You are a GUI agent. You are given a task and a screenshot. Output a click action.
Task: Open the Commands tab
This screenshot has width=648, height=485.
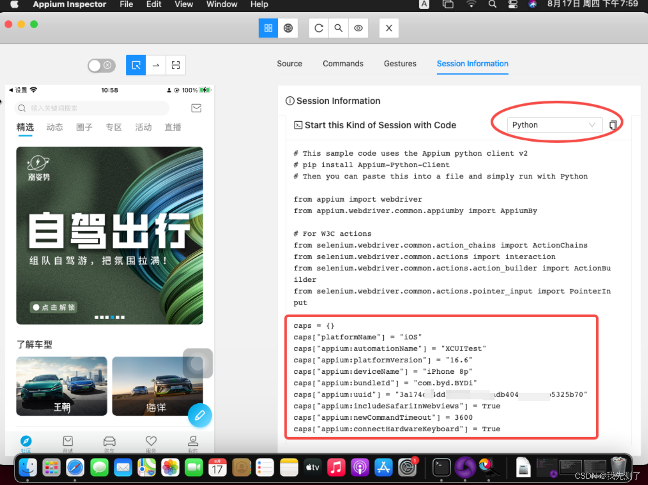click(343, 64)
